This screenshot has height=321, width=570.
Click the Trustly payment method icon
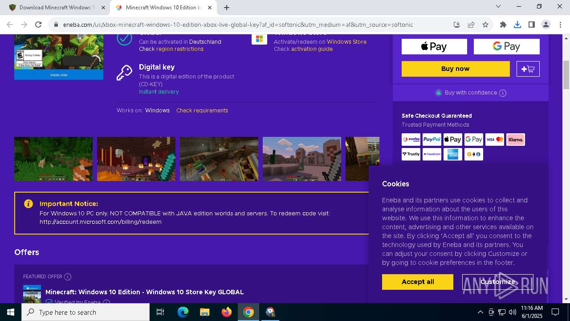click(411, 154)
